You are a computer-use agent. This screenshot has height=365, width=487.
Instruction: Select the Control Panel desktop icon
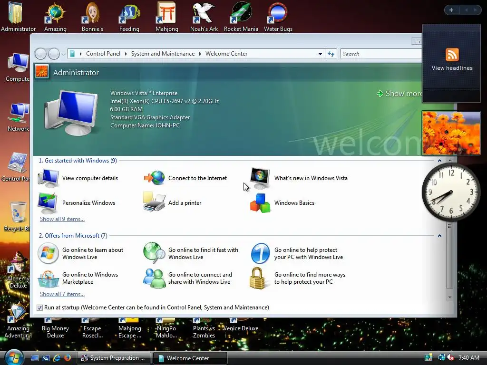(16, 167)
